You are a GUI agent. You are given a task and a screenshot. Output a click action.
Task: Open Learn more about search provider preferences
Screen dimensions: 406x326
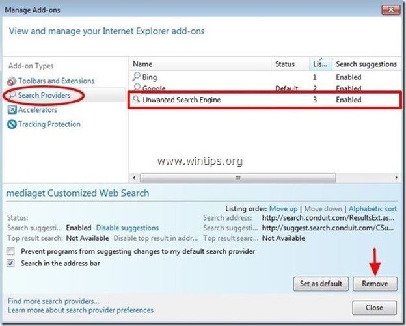(x=81, y=310)
